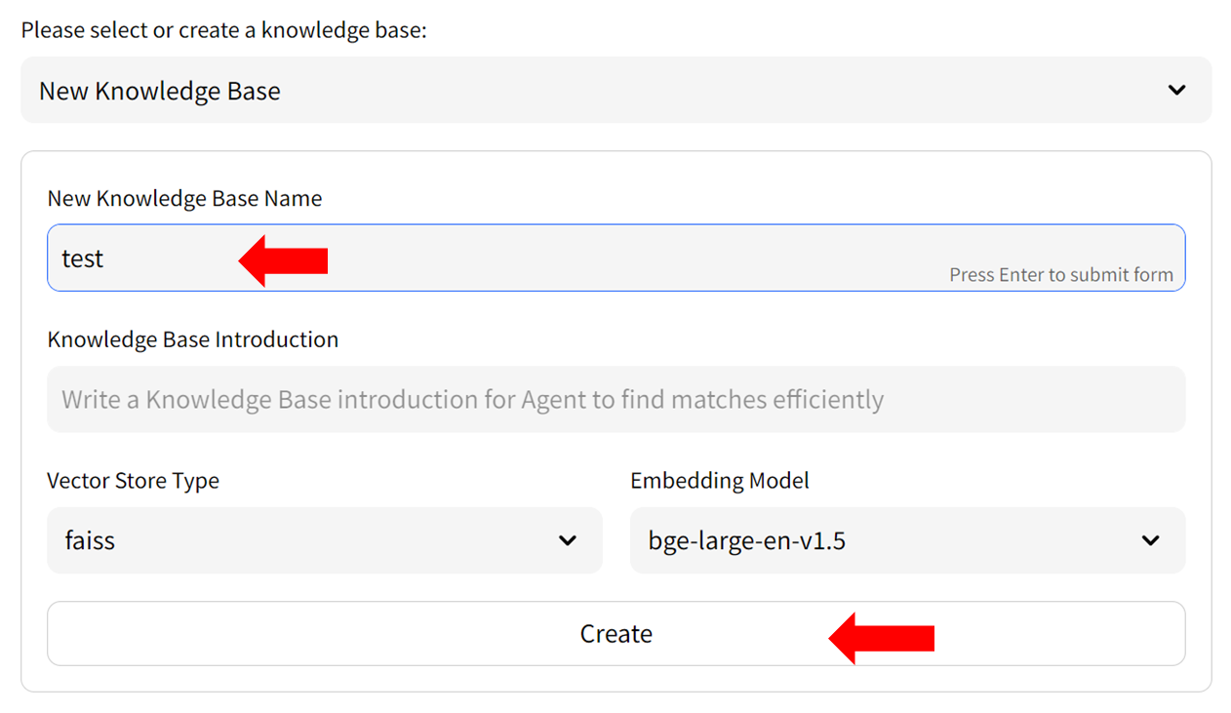Click the "Embedding Model" label
Screen dimensions: 1231x713
pos(720,481)
